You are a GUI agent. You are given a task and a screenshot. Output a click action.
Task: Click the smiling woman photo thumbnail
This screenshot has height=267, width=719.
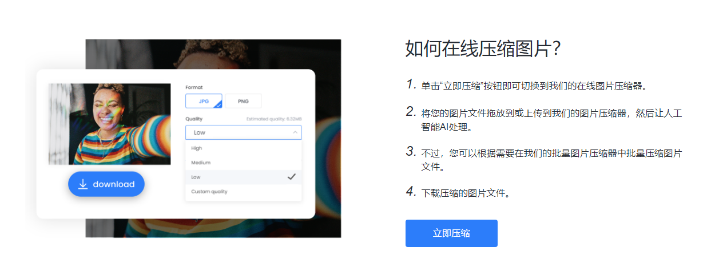(109, 124)
